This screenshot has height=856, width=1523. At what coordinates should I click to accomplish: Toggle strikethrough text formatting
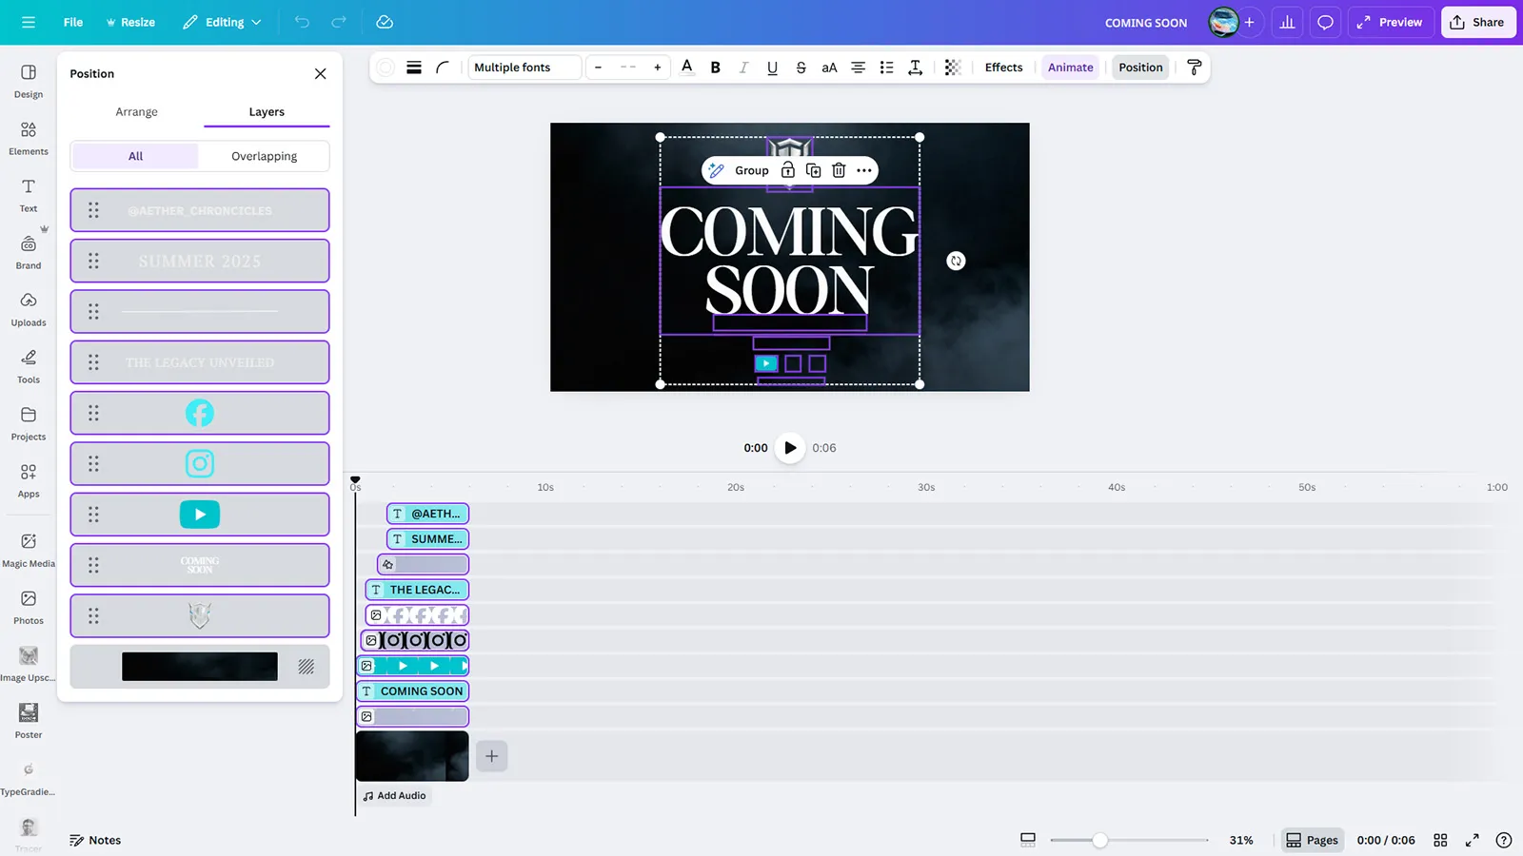(x=801, y=68)
